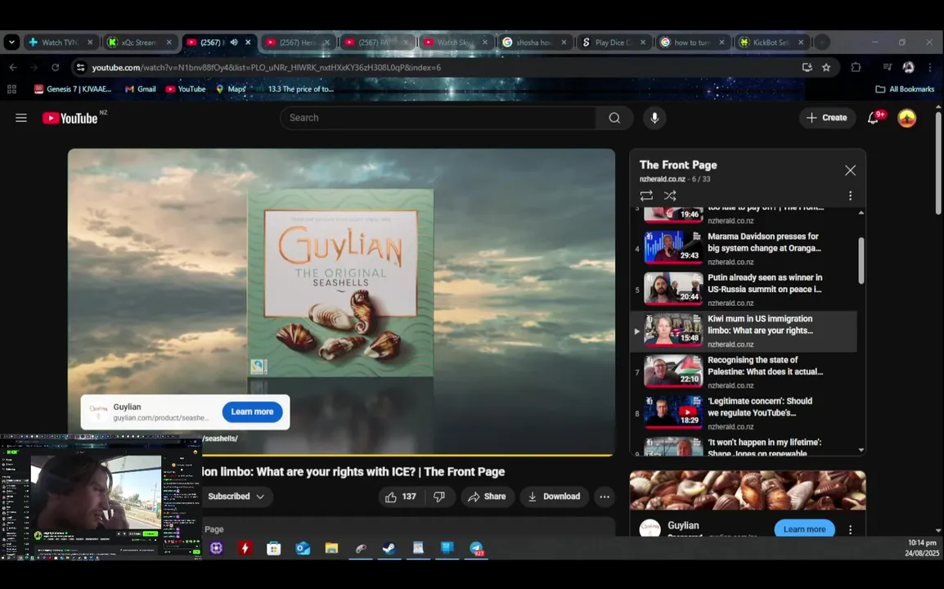Switch to the Watch Sky tab
944x589 pixels.
tap(455, 43)
